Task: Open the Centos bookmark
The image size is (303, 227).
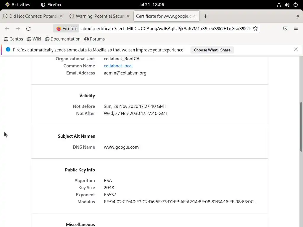Action: [x=13, y=39]
